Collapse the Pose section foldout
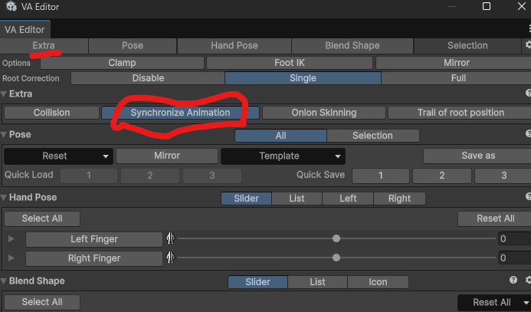The width and height of the screenshot is (531, 312). [4, 135]
